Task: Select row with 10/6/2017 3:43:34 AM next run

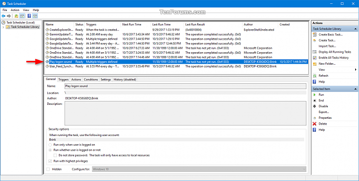Action: point(176,34)
